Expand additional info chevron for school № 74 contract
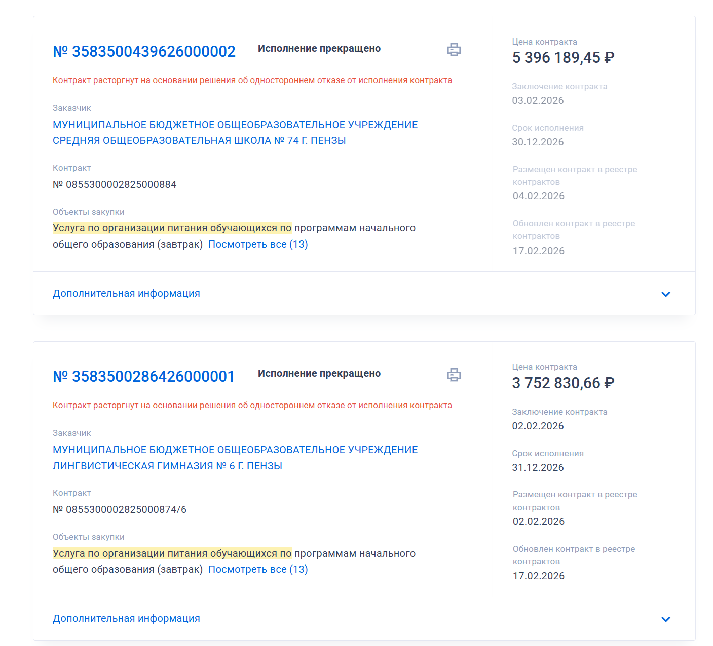The height and width of the screenshot is (646, 713). pos(665,294)
